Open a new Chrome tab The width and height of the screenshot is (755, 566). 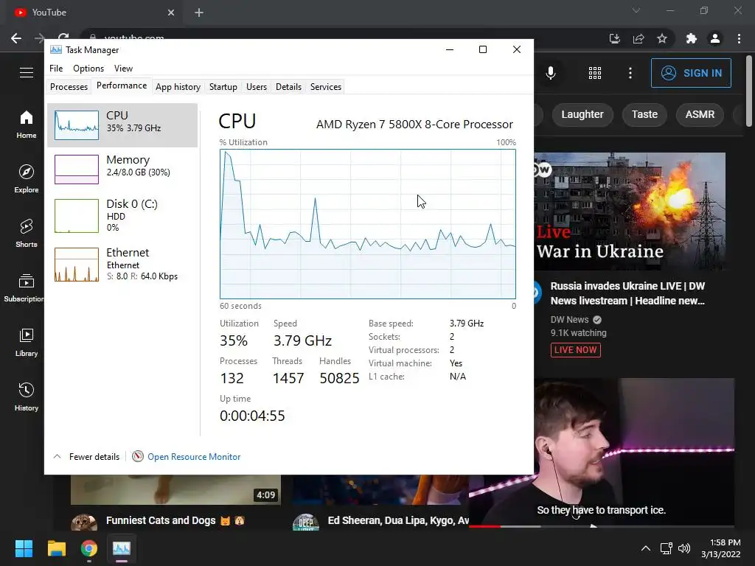point(199,13)
